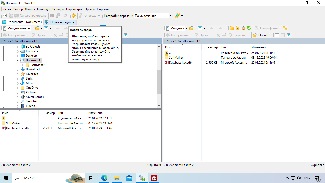Click the right status bar Скрыто: 6 label
Viewport: 325px width, 183px height.
tap(317, 165)
